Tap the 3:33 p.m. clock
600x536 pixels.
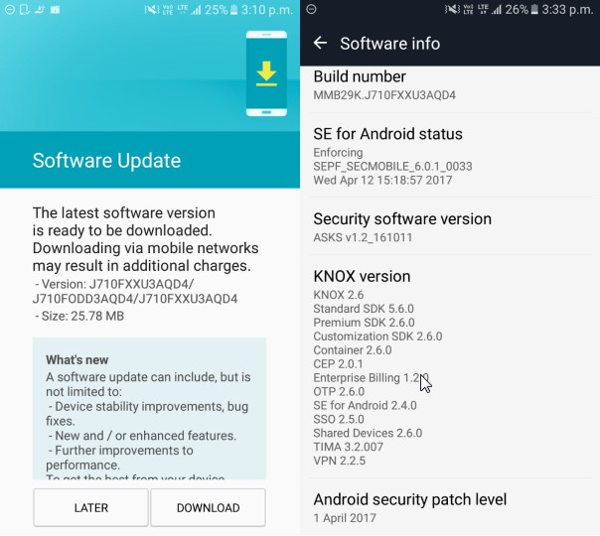click(x=567, y=9)
